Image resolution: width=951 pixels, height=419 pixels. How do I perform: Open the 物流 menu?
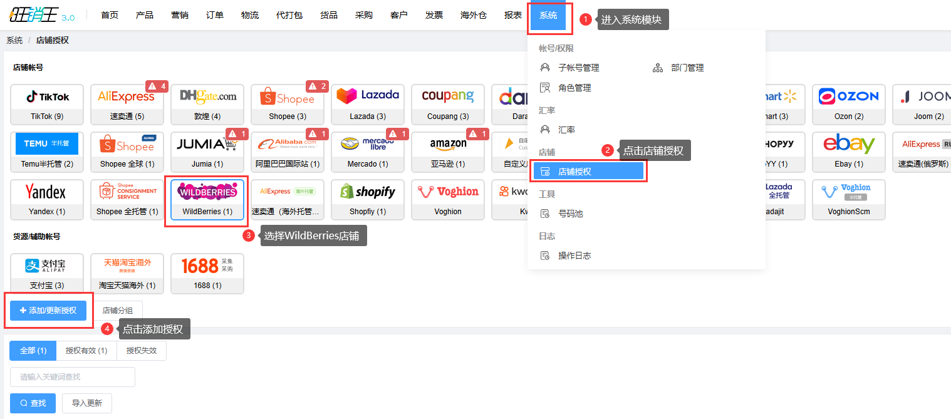pyautogui.click(x=250, y=15)
